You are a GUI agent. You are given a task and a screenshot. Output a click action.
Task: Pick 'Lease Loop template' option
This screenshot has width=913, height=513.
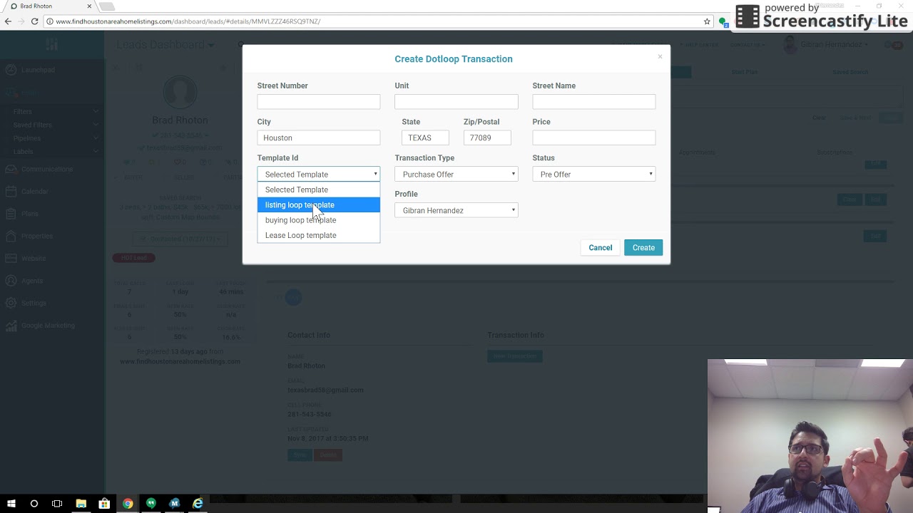click(318, 235)
